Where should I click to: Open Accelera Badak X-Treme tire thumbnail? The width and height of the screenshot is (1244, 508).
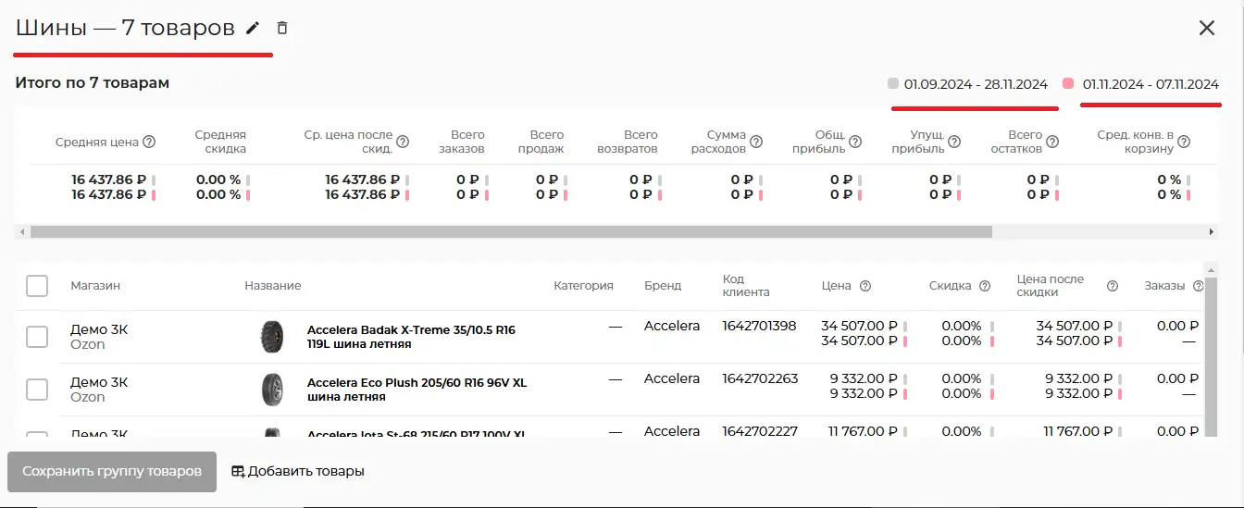272,337
